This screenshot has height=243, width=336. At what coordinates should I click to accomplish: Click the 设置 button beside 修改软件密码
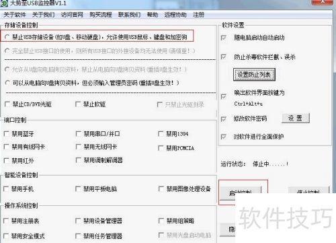click(296, 118)
